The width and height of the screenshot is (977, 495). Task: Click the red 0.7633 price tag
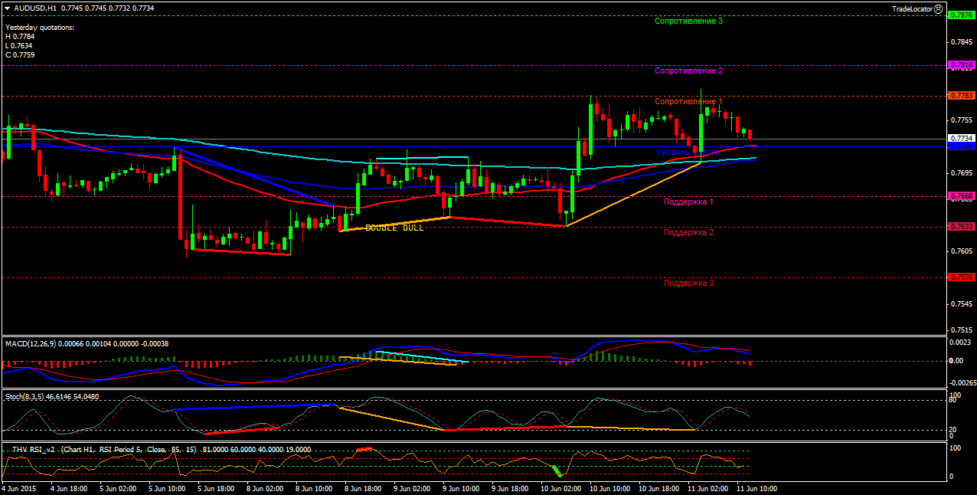click(961, 226)
